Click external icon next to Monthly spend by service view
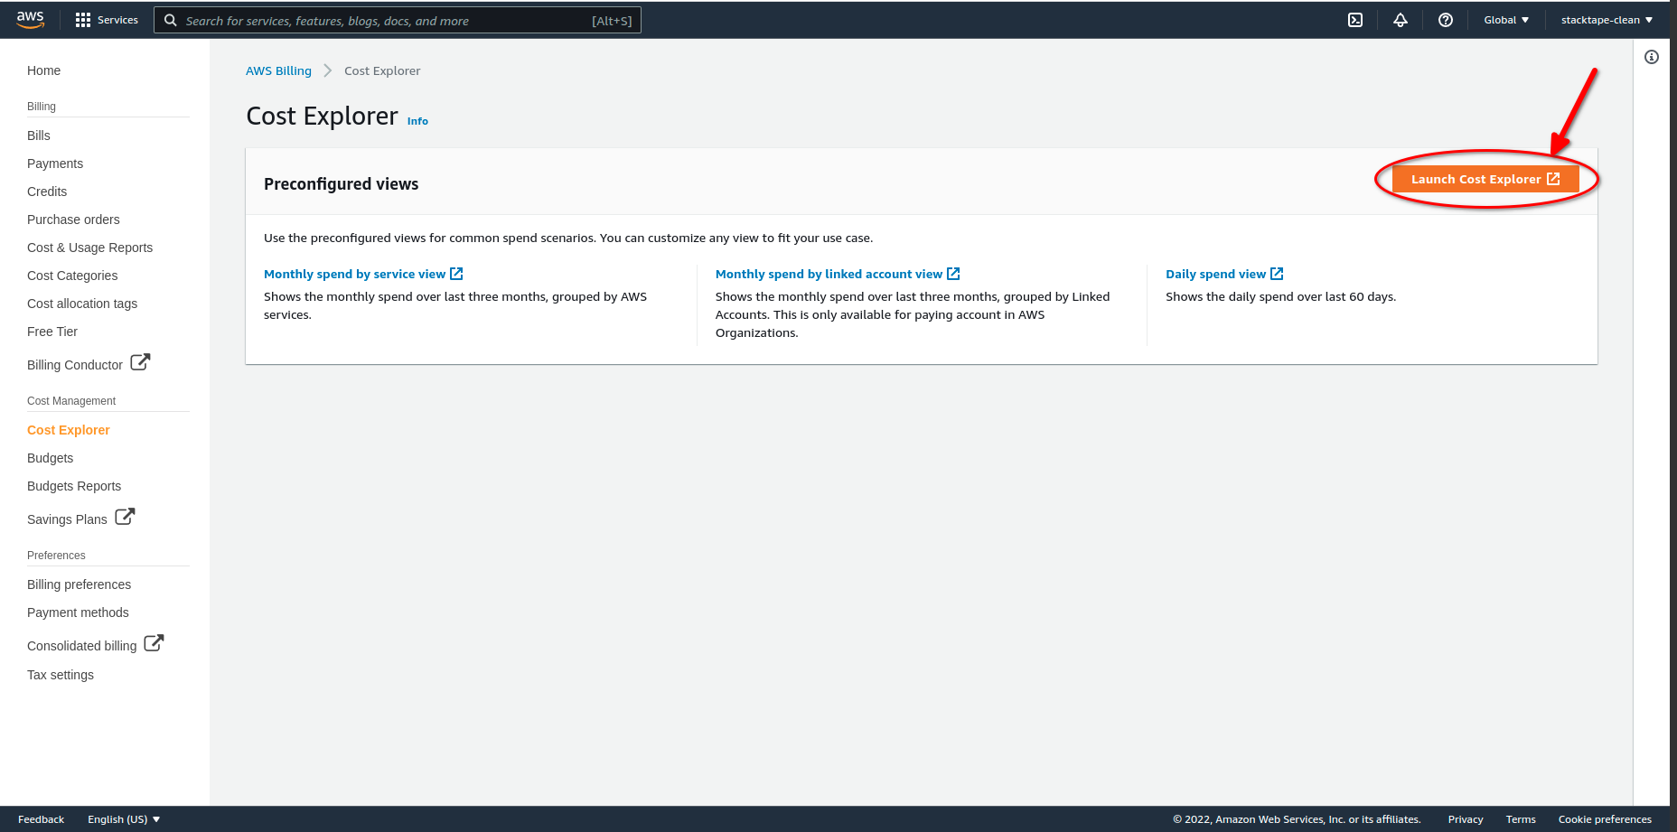 click(x=456, y=274)
